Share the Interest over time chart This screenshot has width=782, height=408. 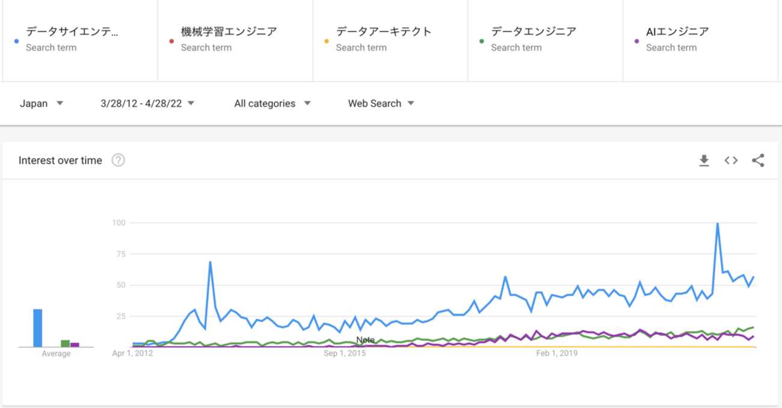click(758, 160)
